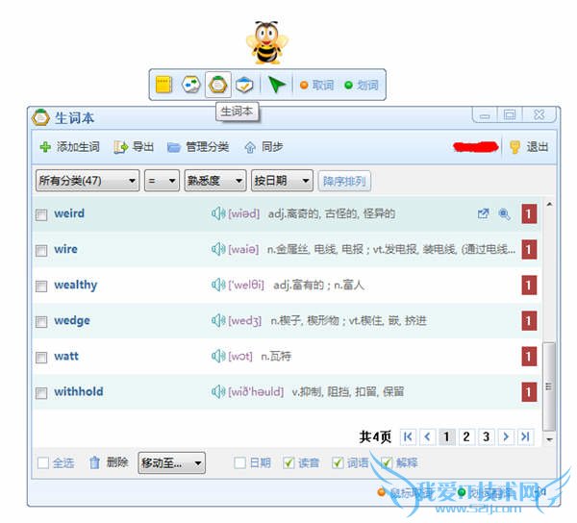Play pronunciation of wire
The image size is (577, 523).
click(x=218, y=249)
